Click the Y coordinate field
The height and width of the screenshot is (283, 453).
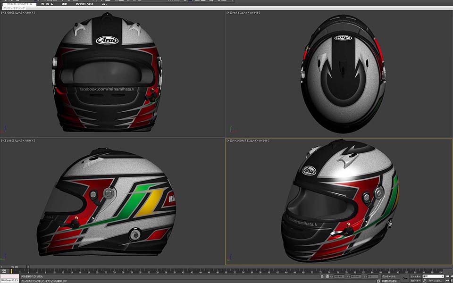[x=356, y=276]
